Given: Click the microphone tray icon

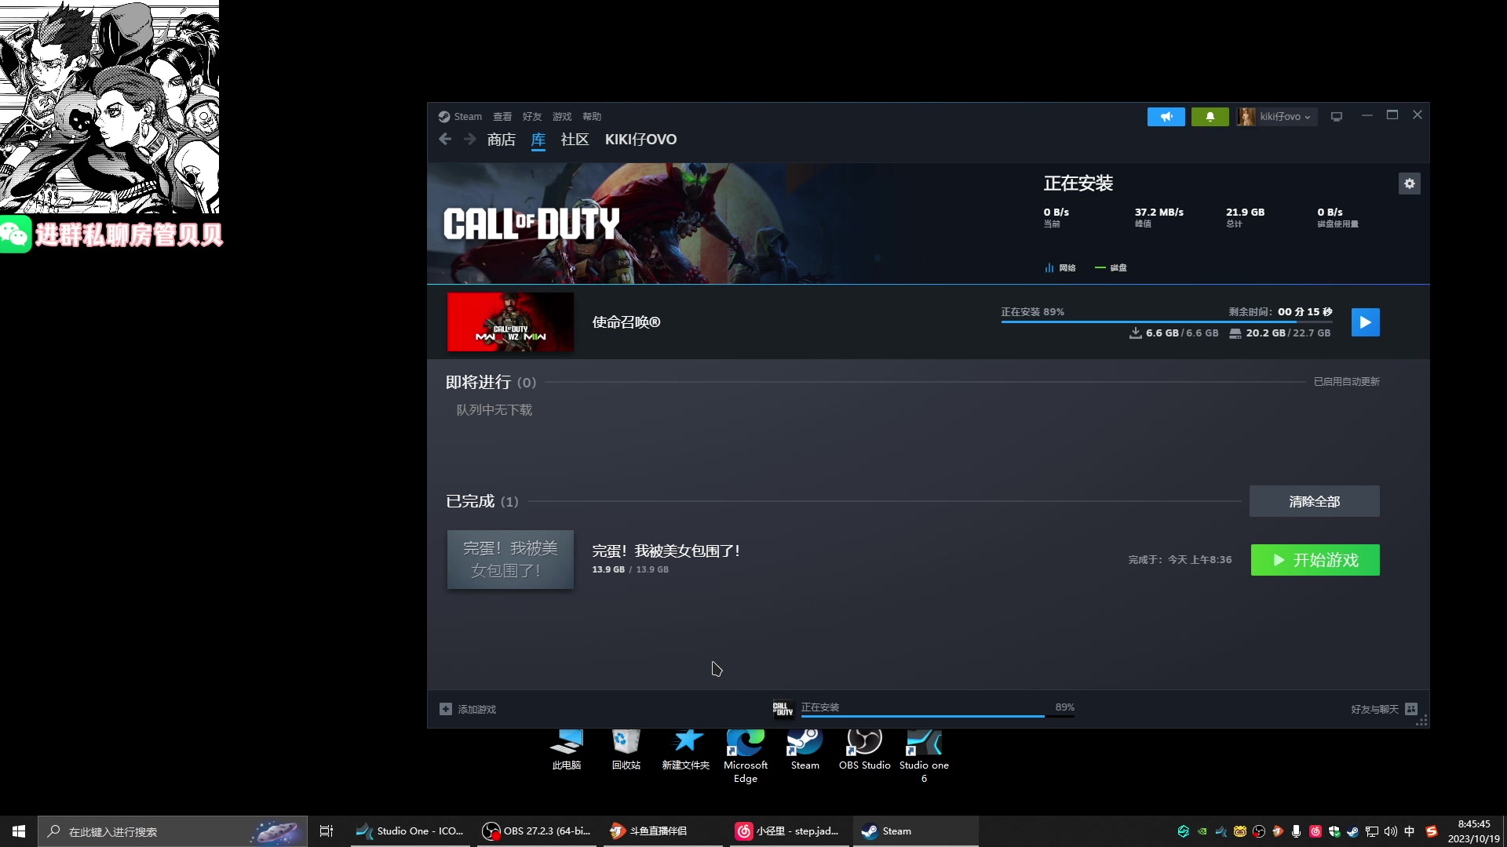Looking at the screenshot, I should 1297,831.
